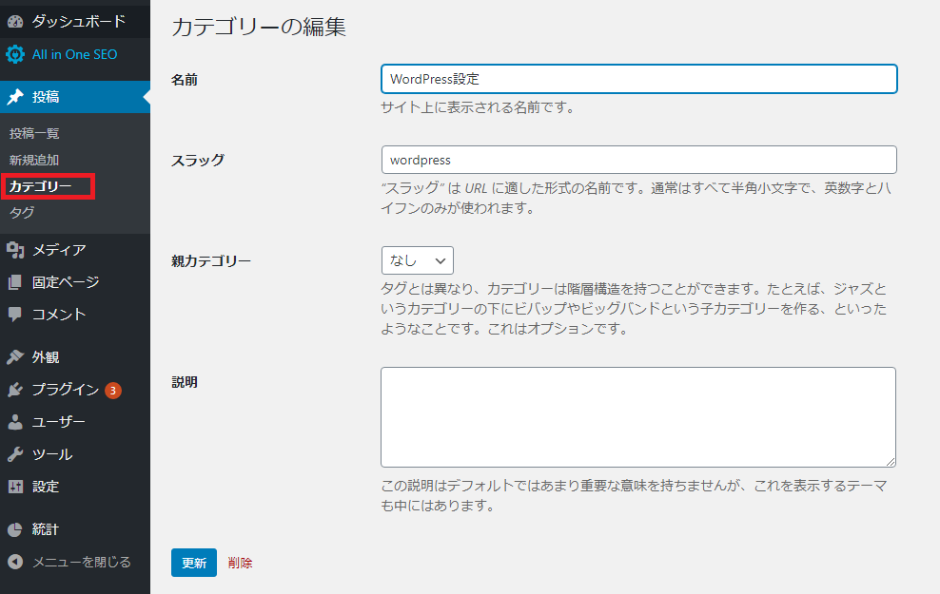
Task: Select the Pages (固定ページ) icon
Action: coord(15,282)
